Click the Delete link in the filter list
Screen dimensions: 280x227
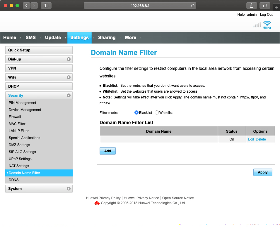[x=261, y=139]
